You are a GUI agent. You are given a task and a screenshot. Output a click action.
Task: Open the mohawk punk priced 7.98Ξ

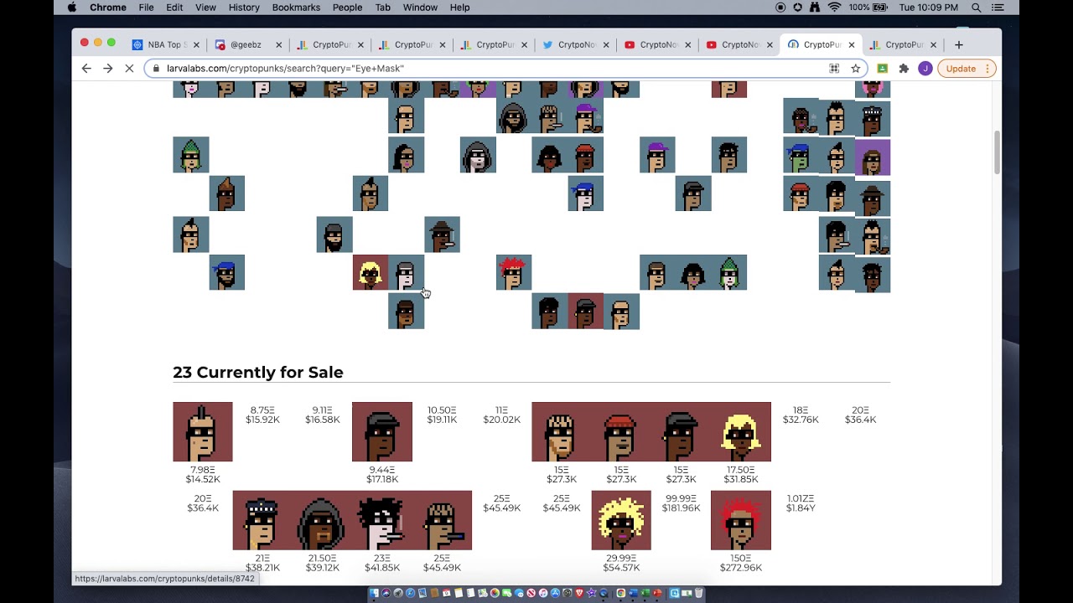(x=203, y=432)
